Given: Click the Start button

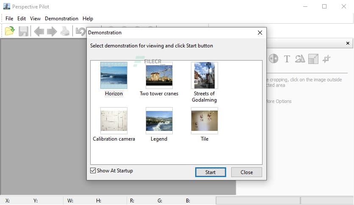Looking at the screenshot, I should [x=210, y=172].
